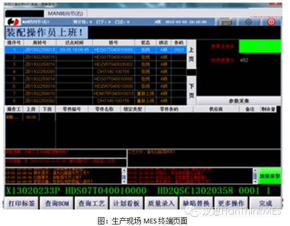The image size is (290, 226).
Task: Click the 质量录入 button
Action: [161, 204]
